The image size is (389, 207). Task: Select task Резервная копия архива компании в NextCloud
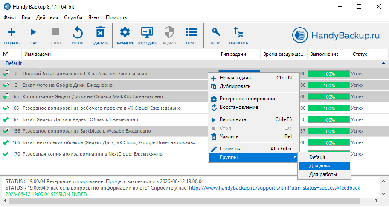pyautogui.click(x=92, y=154)
